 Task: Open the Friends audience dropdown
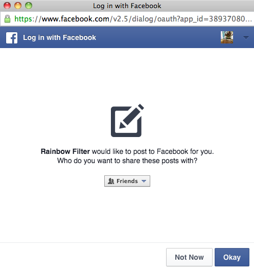pos(127,181)
